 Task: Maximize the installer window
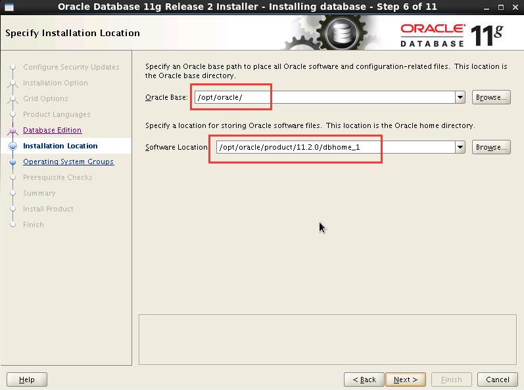(500, 7)
